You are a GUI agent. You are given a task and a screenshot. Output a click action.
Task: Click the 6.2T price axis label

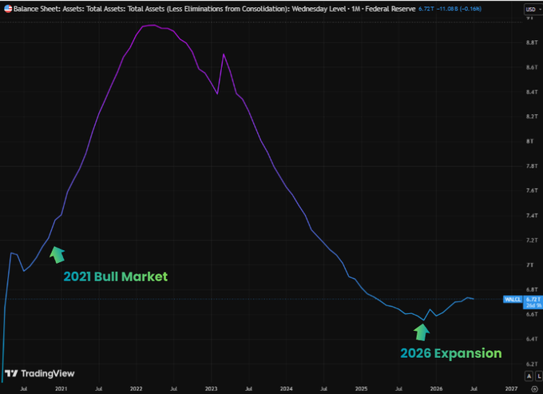click(532, 364)
